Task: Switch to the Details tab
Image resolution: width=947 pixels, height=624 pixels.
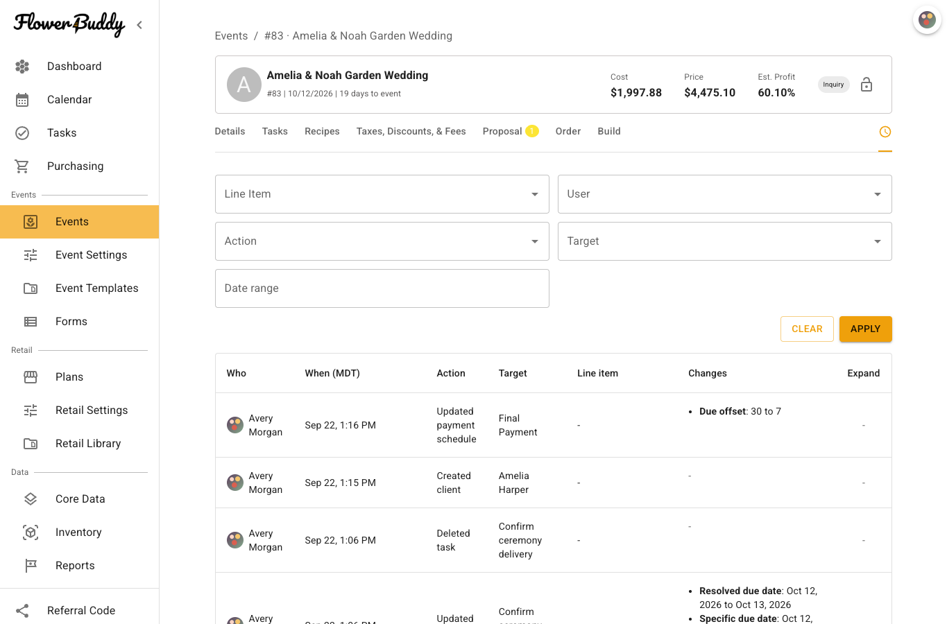Action: [230, 132]
